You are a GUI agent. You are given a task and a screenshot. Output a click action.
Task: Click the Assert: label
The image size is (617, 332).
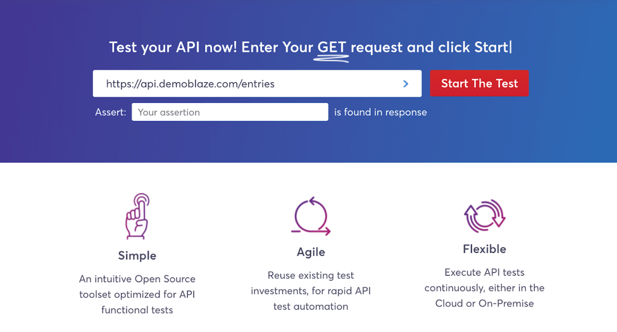[111, 112]
